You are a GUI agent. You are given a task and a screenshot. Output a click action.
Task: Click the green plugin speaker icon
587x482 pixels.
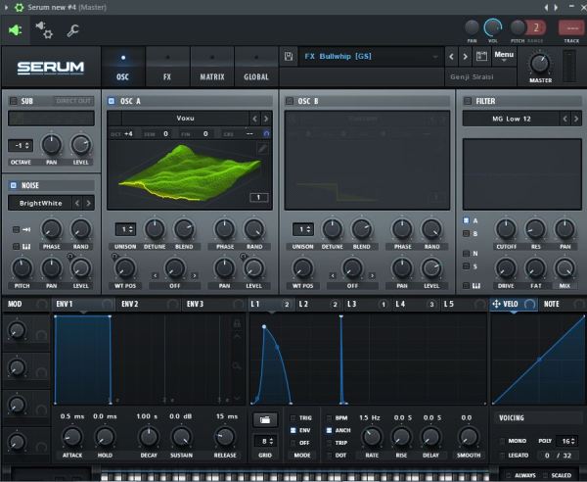point(16,30)
